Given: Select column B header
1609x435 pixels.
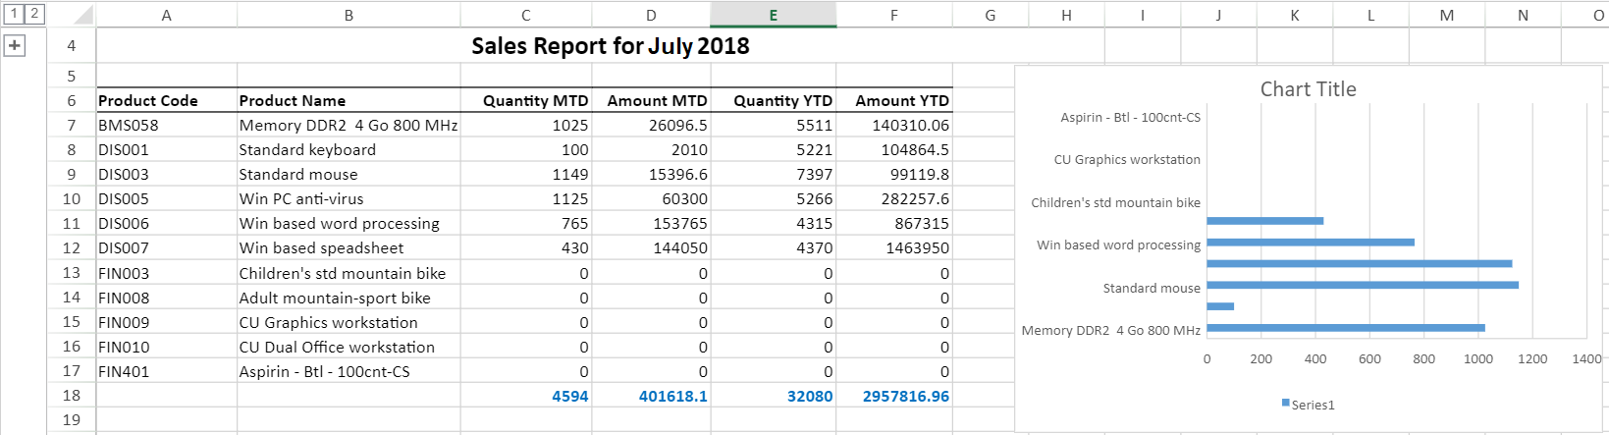Looking at the screenshot, I should 349,15.
